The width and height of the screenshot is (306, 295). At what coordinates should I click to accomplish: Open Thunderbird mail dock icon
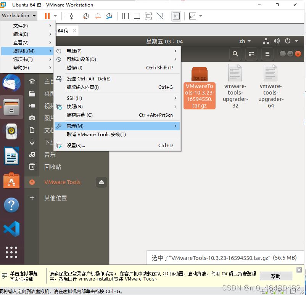click(x=11, y=83)
